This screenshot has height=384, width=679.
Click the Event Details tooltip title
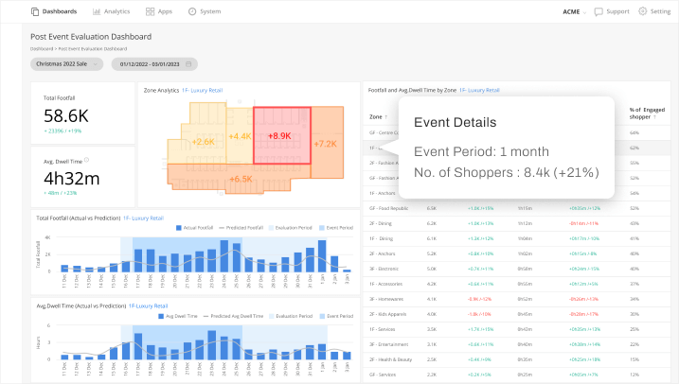click(x=456, y=122)
